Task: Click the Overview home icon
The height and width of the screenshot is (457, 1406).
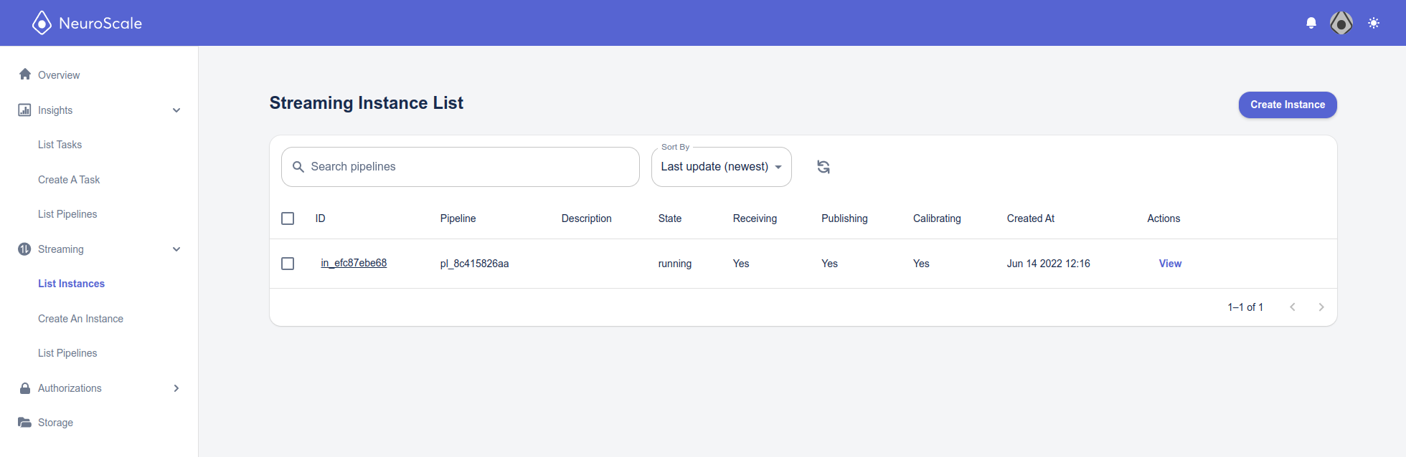Action: point(25,74)
